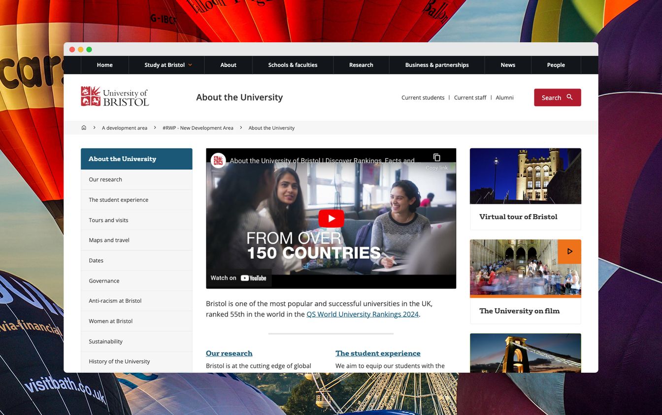Open the Current staff link
Image resolution: width=662 pixels, height=415 pixels.
click(470, 97)
